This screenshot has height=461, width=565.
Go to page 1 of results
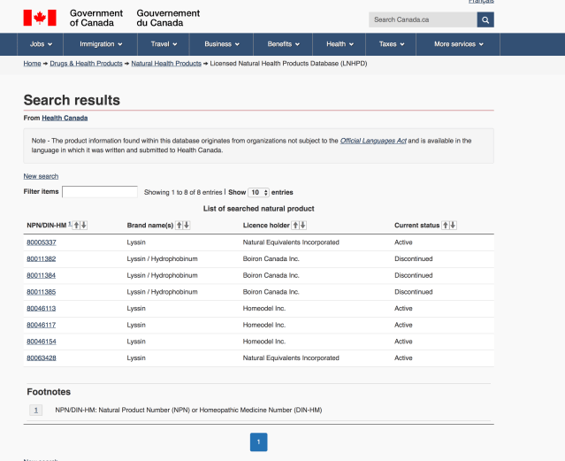pos(258,442)
